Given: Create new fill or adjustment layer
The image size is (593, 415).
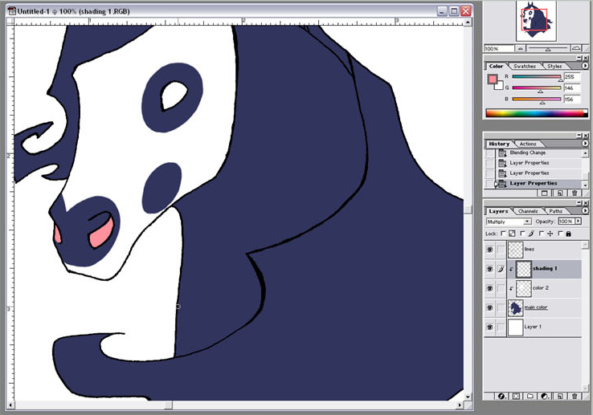Looking at the screenshot, I should point(545,396).
